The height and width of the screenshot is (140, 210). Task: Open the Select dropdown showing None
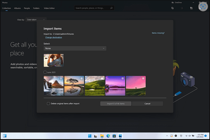(x=75, y=48)
